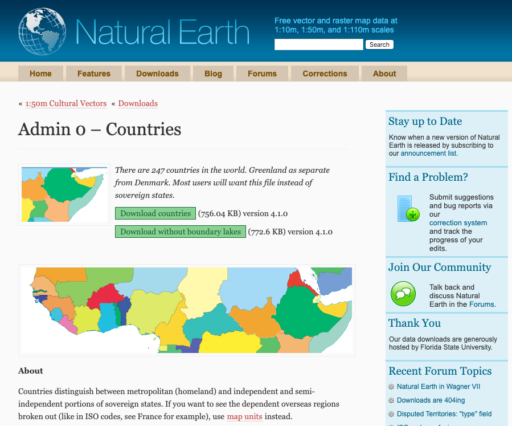
Task: Open Disputed Territories "type" field topic
Action: tap(444, 414)
